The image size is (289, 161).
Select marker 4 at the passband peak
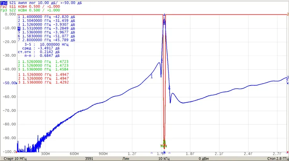[x=164, y=15]
